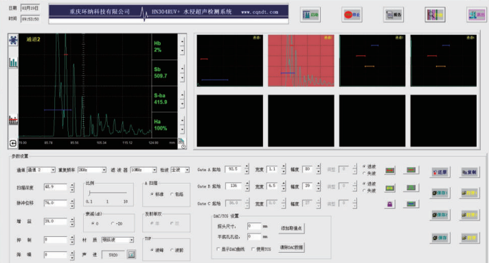Open the 通道 (channel) dropdown showing 通道 2

click(x=41, y=170)
